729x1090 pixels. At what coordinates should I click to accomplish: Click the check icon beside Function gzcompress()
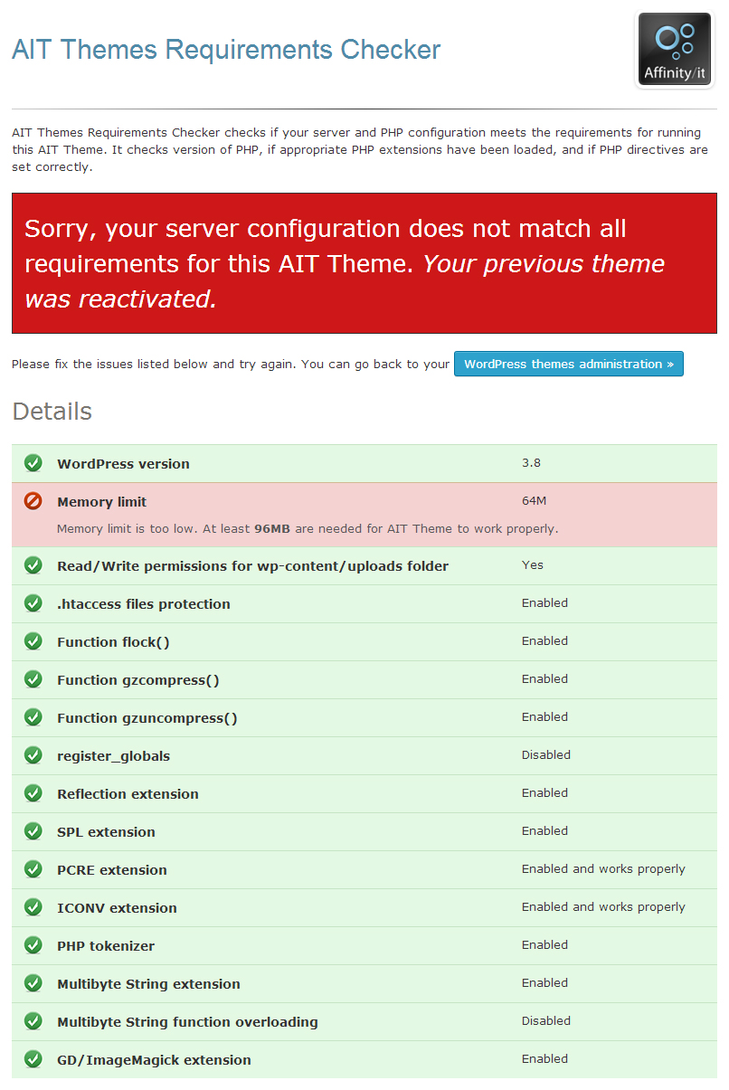coord(33,679)
